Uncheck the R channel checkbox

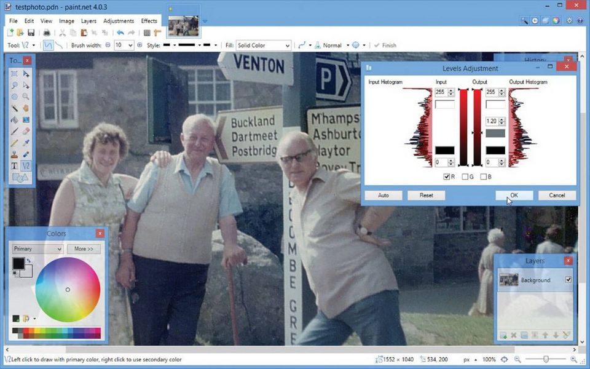446,177
